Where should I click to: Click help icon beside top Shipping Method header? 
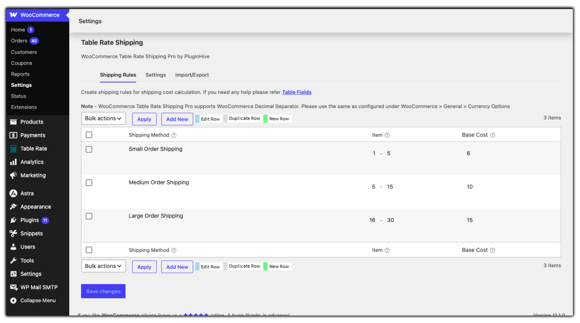click(174, 135)
